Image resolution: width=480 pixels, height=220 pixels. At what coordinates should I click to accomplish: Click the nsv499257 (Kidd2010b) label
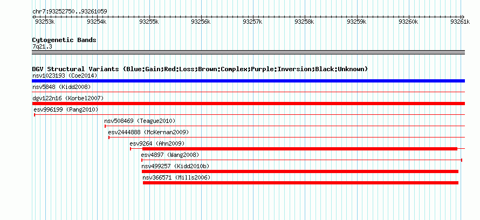175,166
